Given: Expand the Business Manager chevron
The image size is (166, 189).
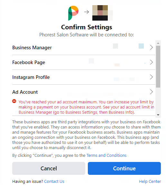Looking at the screenshot, I should tap(151, 47).
